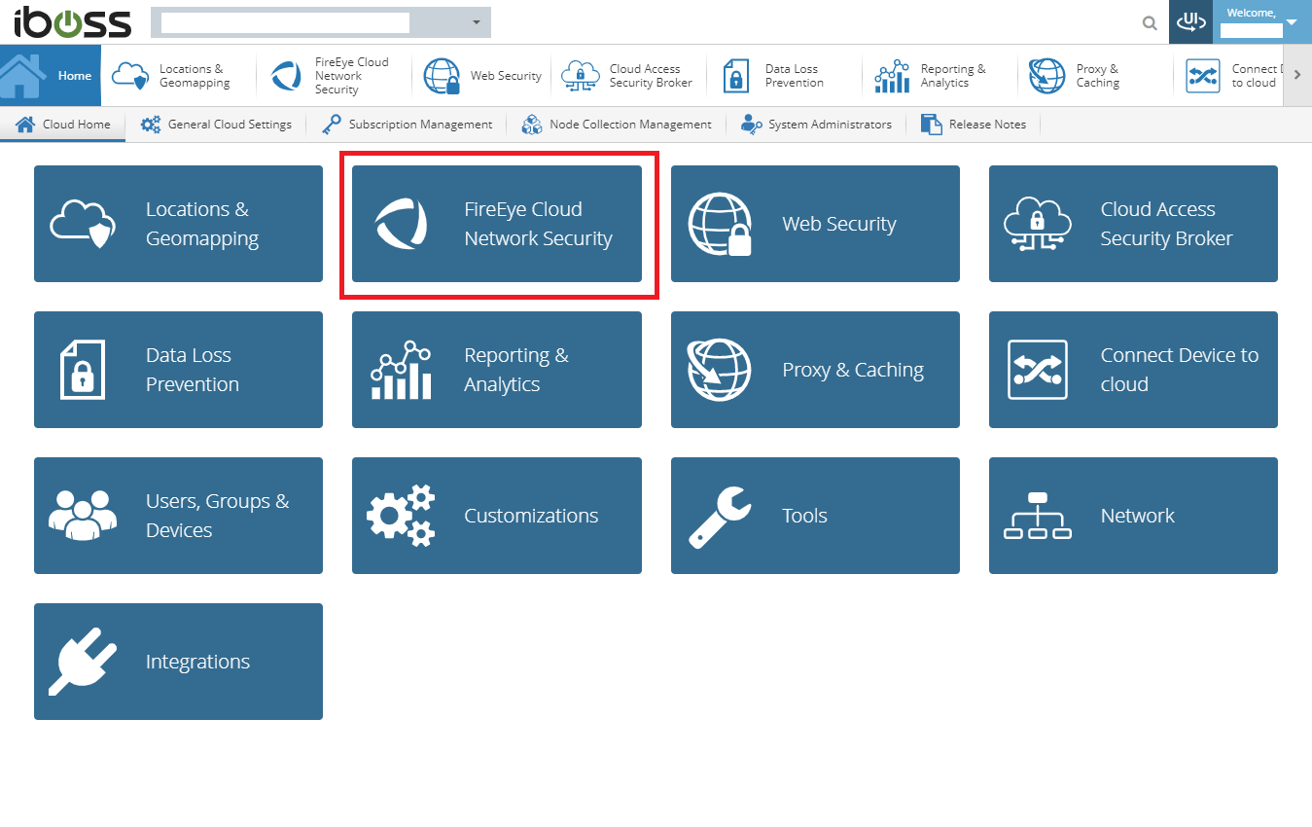The image size is (1312, 827).
Task: Click Cloud Access Security Broker nav icon
Action: coord(581,76)
